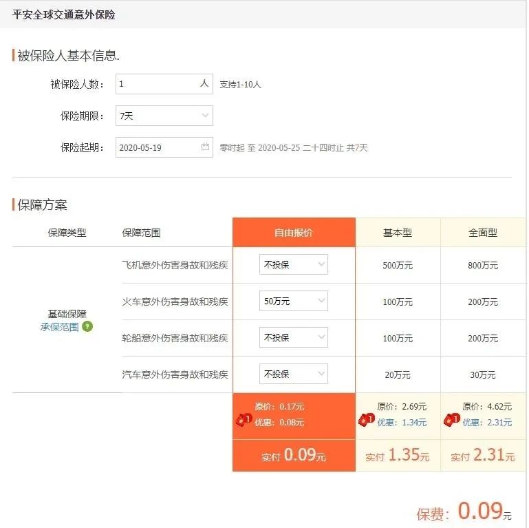The width and height of the screenshot is (529, 528).
Task: Select the 基本型 plan tab
Action: (x=398, y=232)
